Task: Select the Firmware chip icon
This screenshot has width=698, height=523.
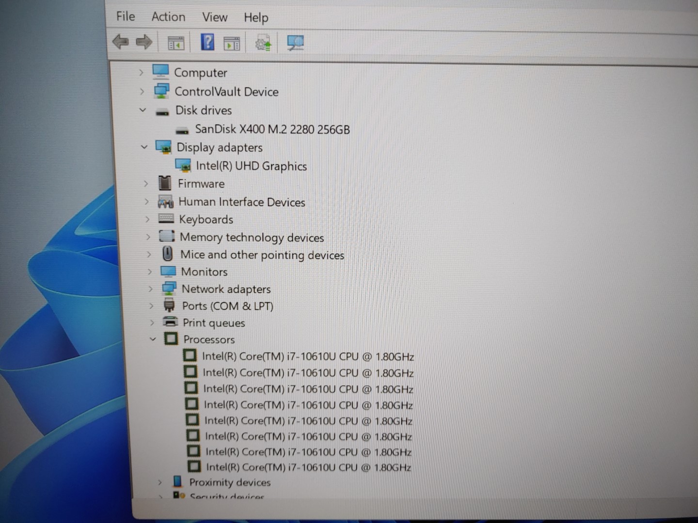Action: point(165,183)
